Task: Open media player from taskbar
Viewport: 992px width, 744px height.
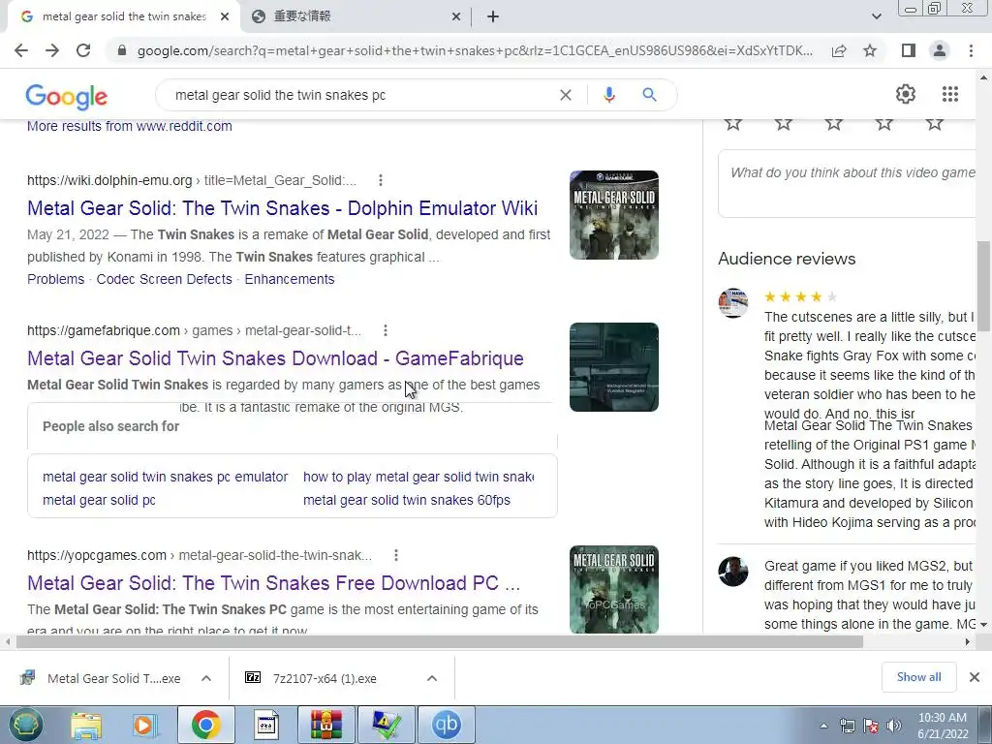Action: pos(144,725)
